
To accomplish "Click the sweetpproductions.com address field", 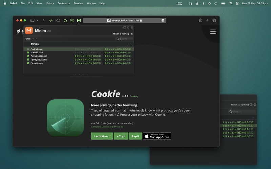I will coord(125,20).
